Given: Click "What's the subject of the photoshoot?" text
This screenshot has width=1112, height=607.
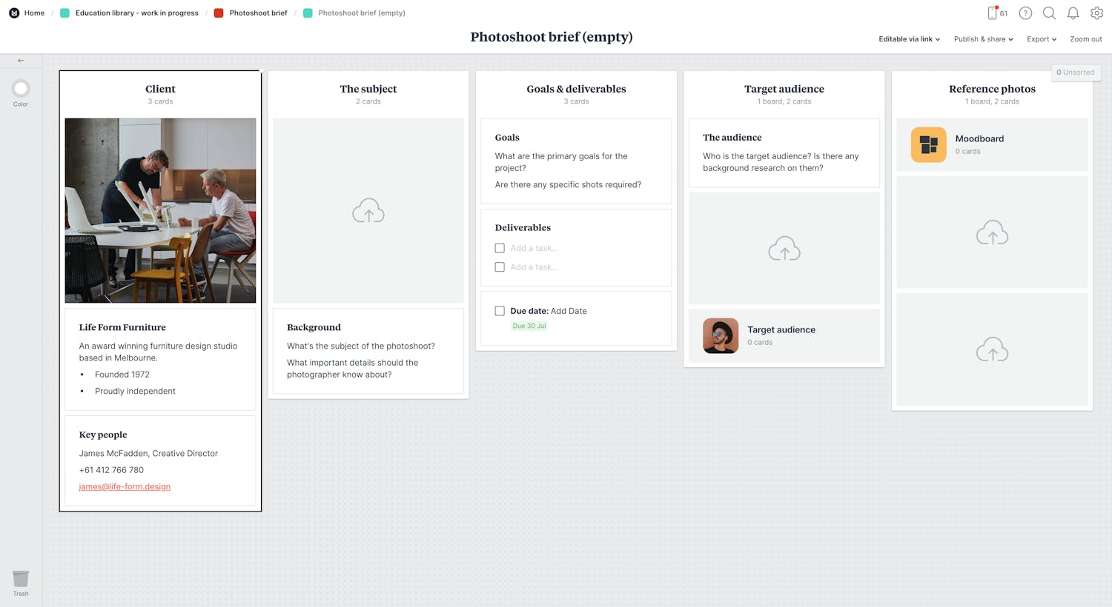Looking at the screenshot, I should [x=361, y=346].
